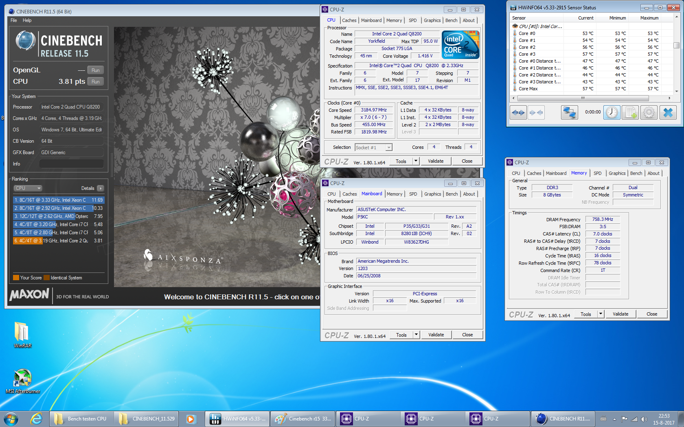684x427 pixels.
Task: Select ranking row 1 8C/16T @ 3.33 GHz
Action: coord(59,200)
